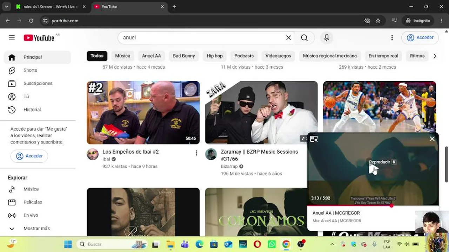Open the Bizarrap channel name link

coord(229,167)
